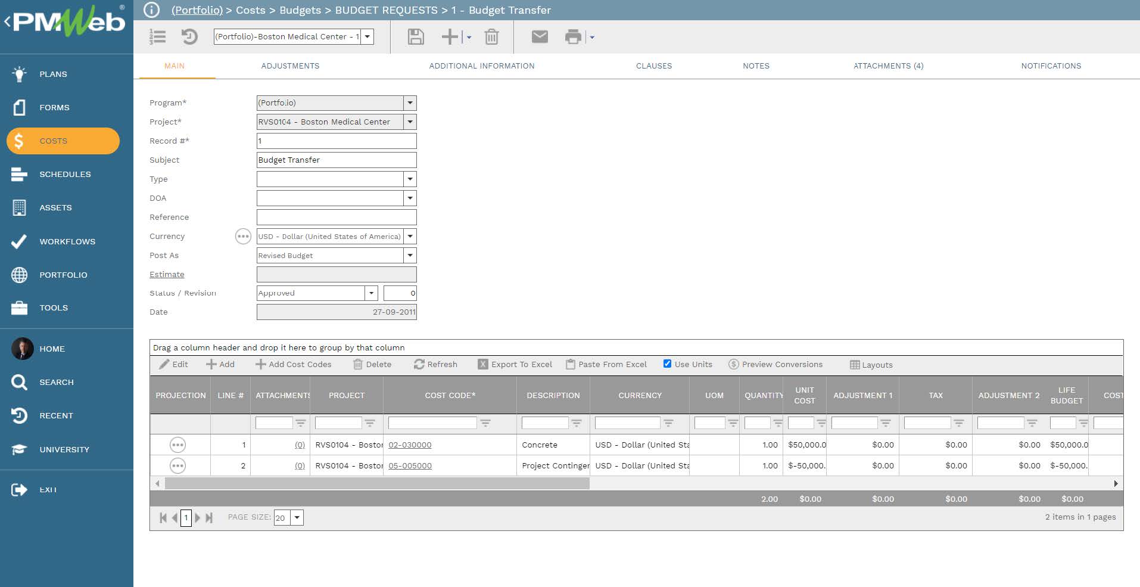Open the Attachments (4) tab
This screenshot has height=587, width=1140.
[888, 66]
